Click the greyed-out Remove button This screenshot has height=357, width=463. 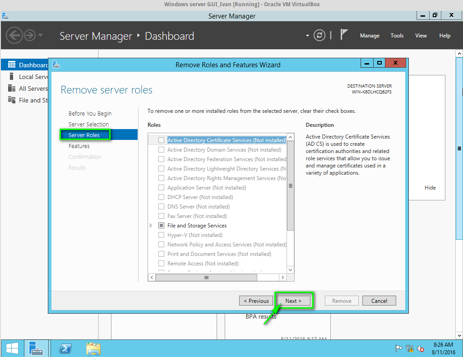342,301
